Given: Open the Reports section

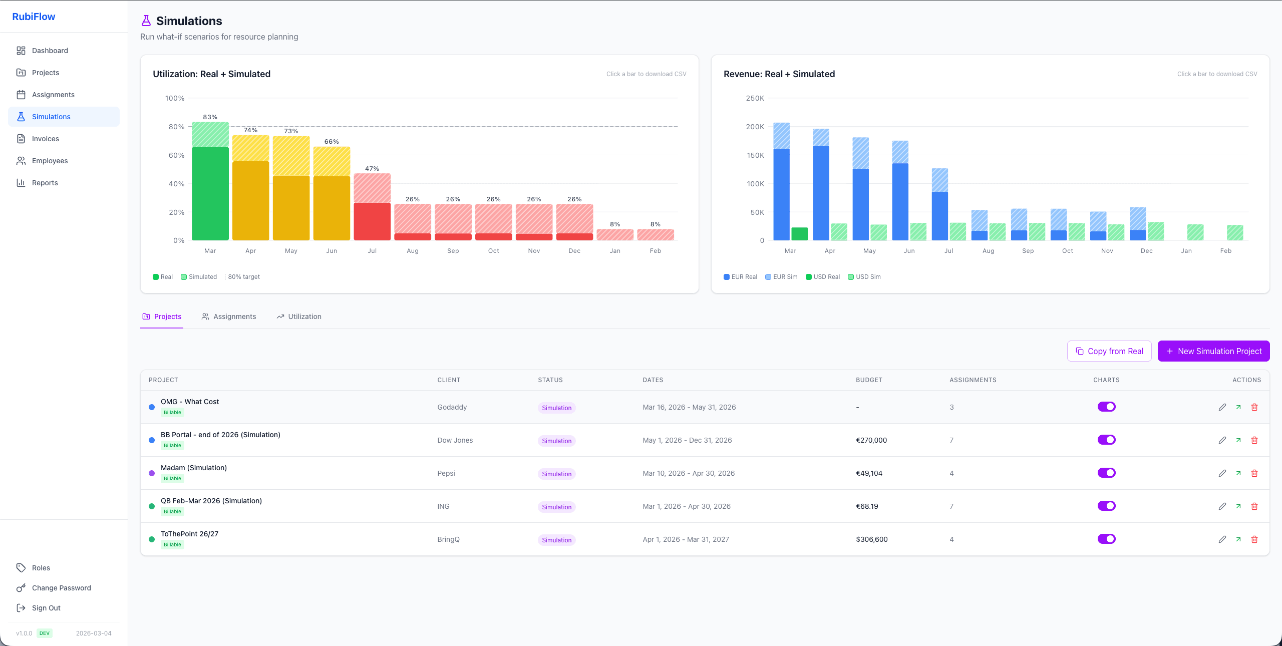Looking at the screenshot, I should tap(44, 182).
